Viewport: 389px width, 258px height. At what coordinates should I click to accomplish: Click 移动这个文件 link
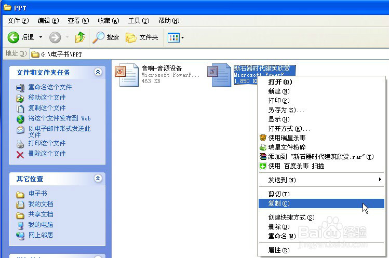click(47, 98)
